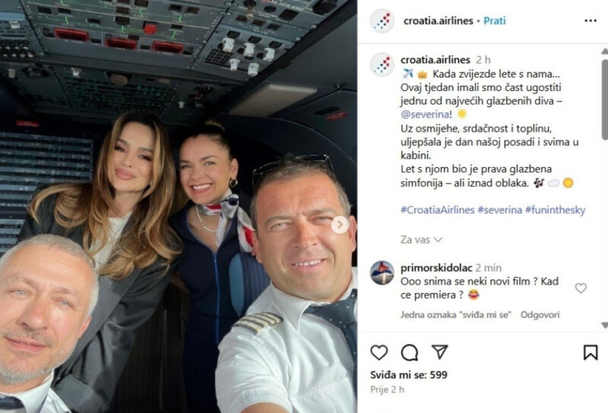View likes on primorskidolac's comment

pos(455,314)
